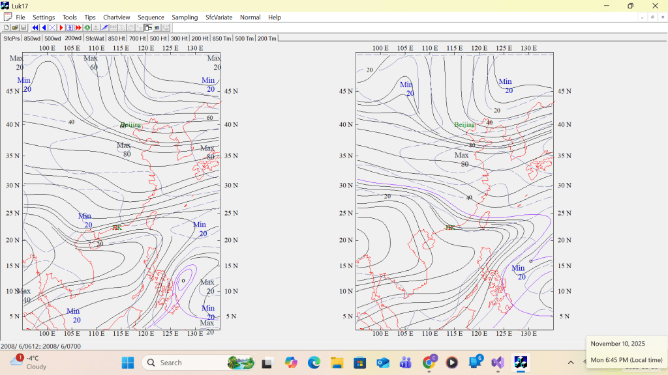The height and width of the screenshot is (375, 668).
Task: Step forward with the red right arrow
Action: click(x=61, y=28)
